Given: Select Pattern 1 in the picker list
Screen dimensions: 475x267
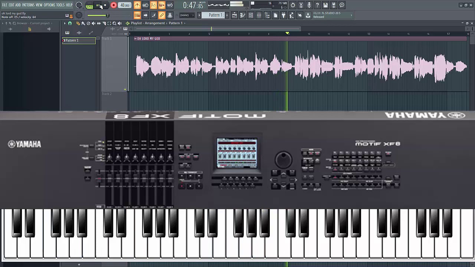Looking at the screenshot, I should tap(79, 40).
